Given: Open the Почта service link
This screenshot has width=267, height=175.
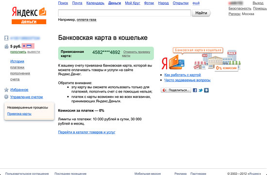Looking at the screenshot, I should 77,3.
